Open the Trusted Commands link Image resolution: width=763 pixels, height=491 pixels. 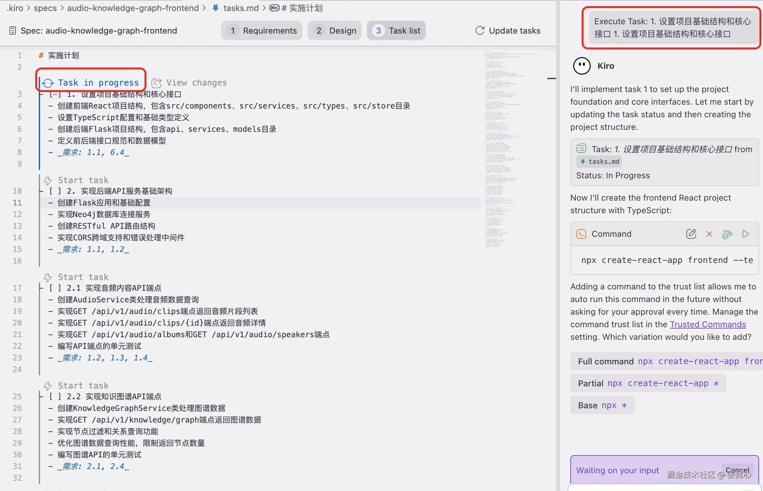(708, 324)
